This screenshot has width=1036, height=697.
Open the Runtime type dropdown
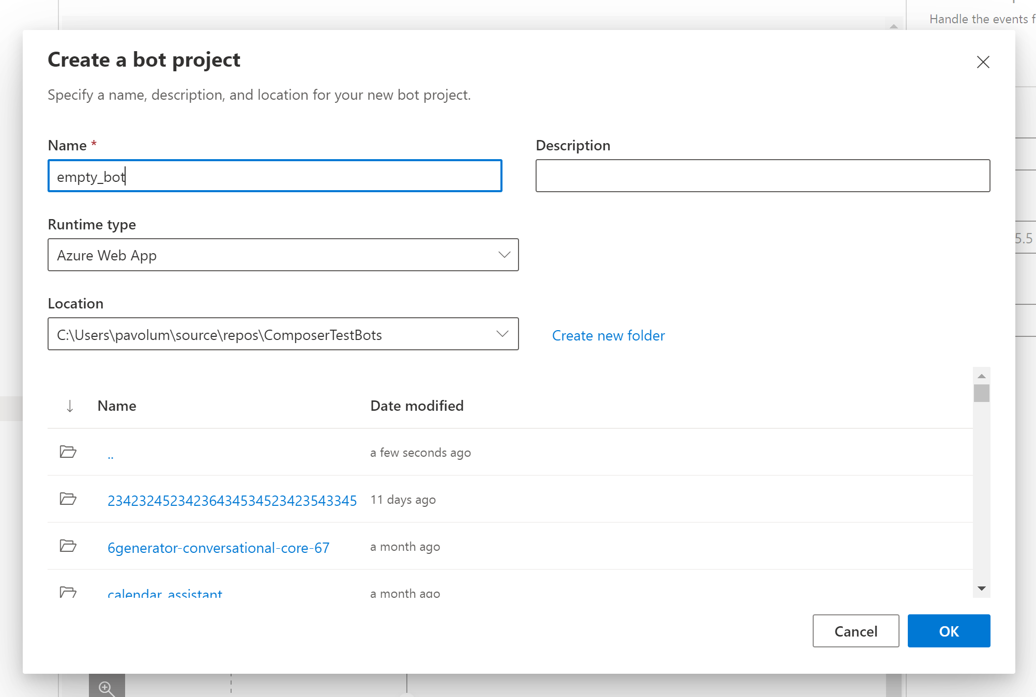(283, 255)
